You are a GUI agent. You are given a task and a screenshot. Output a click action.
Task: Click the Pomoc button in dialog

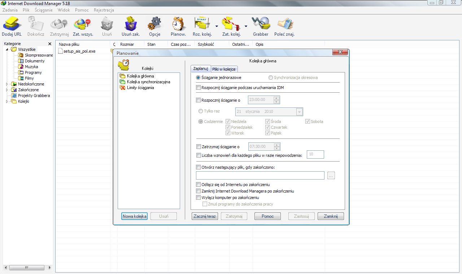pyautogui.click(x=267, y=216)
